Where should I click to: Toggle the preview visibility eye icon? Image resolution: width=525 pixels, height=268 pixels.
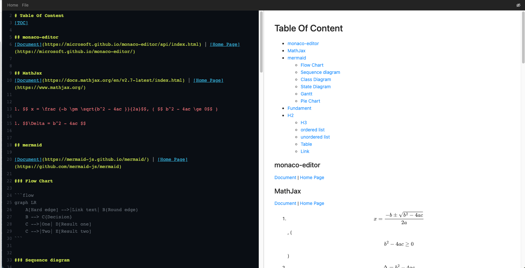(x=518, y=5)
